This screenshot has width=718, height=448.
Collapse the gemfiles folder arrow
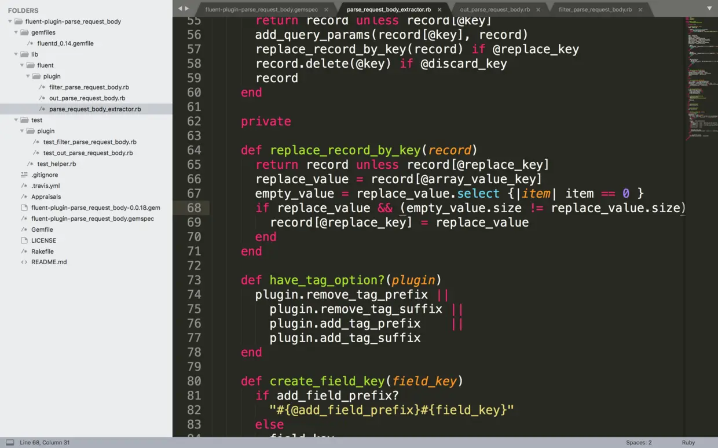click(x=16, y=32)
